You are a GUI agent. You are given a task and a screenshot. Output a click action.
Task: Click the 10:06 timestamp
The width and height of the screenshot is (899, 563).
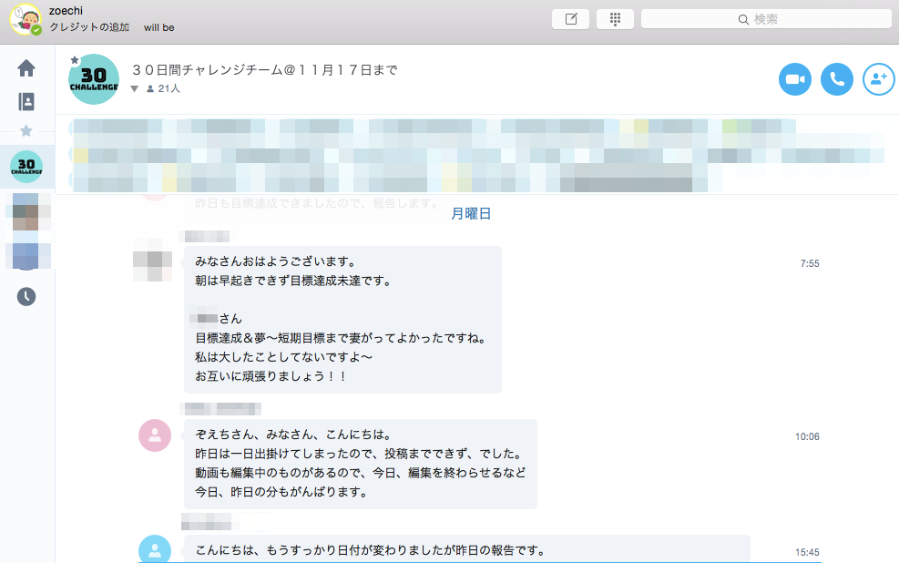(x=807, y=437)
